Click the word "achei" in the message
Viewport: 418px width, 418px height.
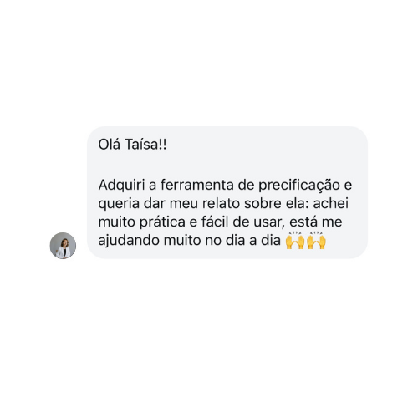[x=330, y=203]
